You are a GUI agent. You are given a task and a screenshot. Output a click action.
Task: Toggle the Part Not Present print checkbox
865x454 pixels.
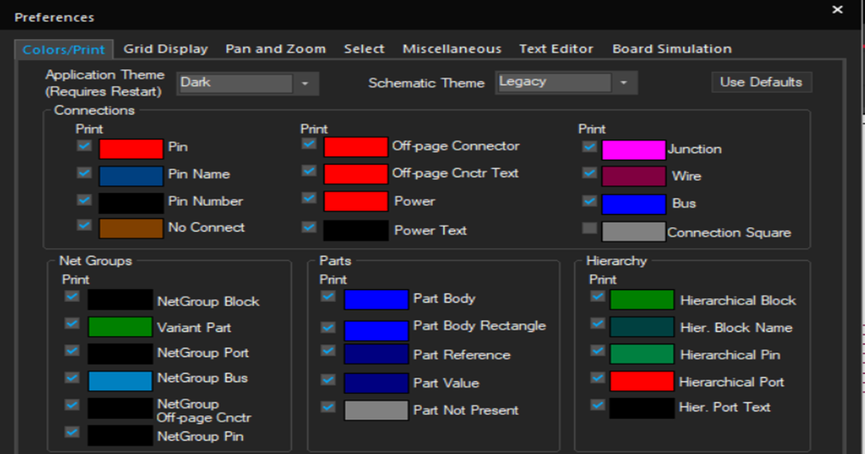click(x=327, y=406)
